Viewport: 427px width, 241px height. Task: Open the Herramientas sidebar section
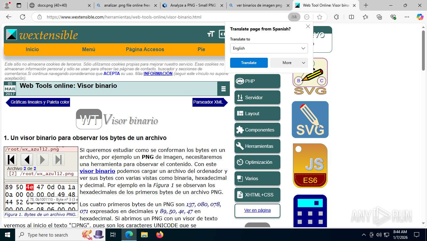(x=257, y=146)
